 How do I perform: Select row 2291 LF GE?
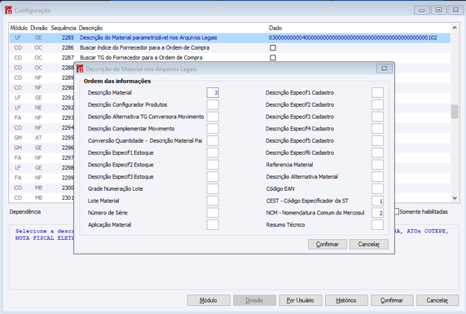point(42,98)
